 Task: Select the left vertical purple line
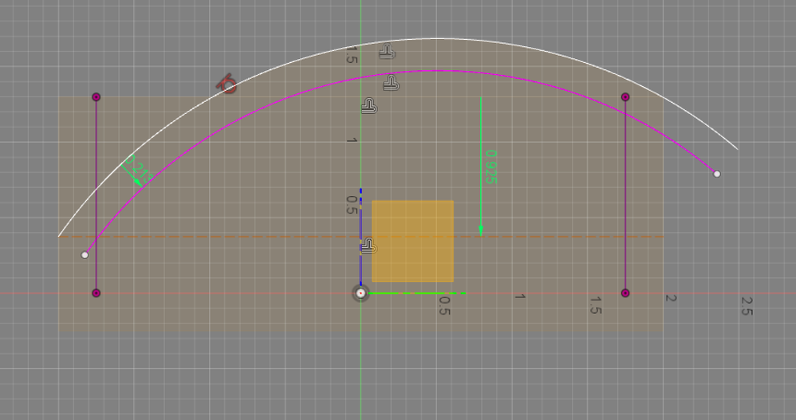coord(96,195)
